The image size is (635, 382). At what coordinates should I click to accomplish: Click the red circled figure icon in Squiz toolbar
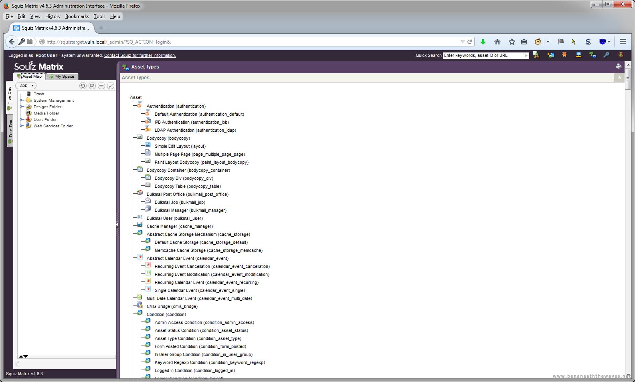click(x=621, y=55)
